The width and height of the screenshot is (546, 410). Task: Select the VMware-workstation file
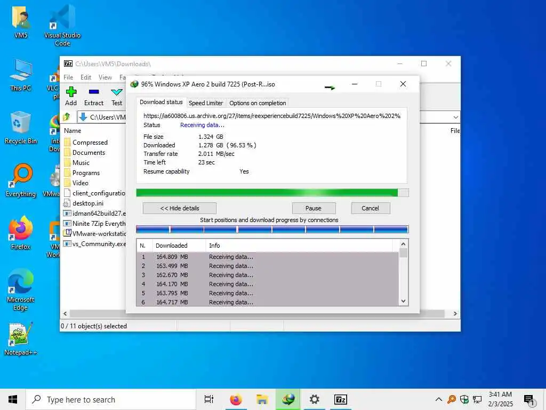pos(94,234)
